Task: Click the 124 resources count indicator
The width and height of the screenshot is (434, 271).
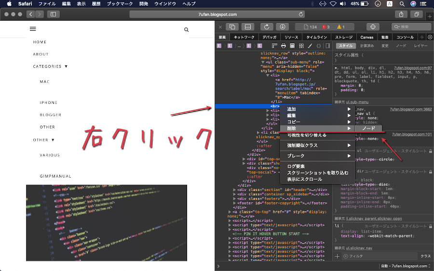Action: [310, 27]
